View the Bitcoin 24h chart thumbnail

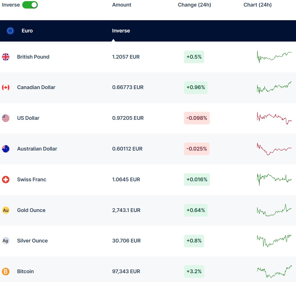tap(274, 271)
